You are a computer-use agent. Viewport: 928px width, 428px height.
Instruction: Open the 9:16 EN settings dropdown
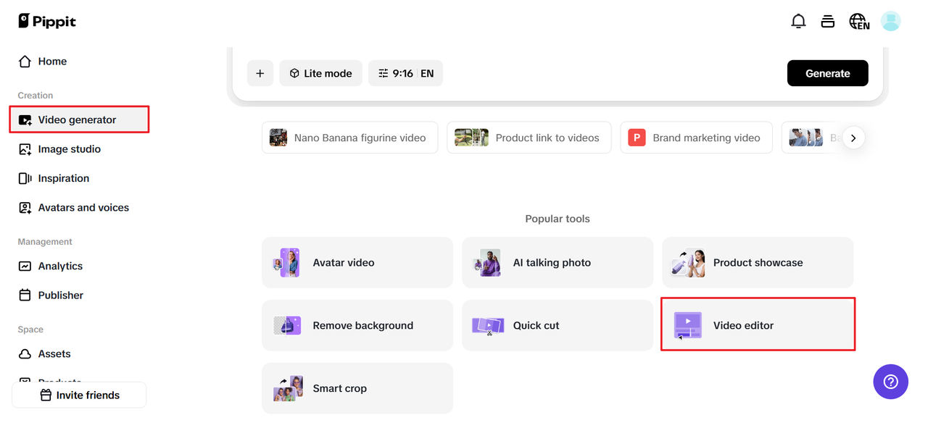point(405,73)
